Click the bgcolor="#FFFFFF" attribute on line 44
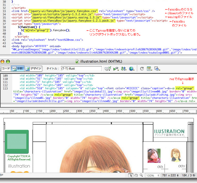 coord(35,46)
